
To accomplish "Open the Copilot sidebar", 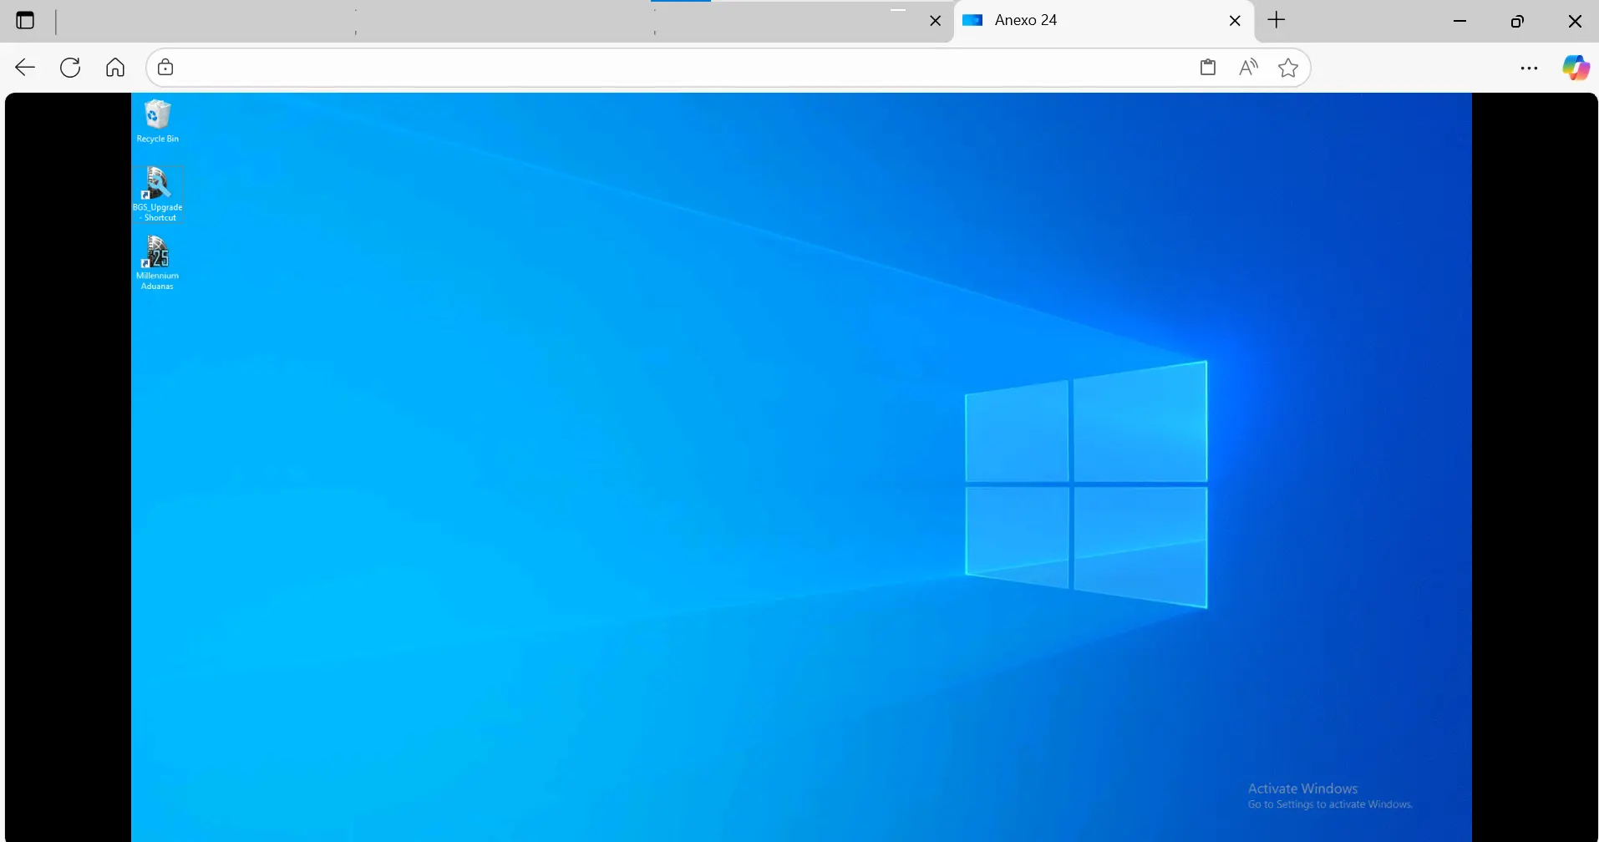I will (1576, 68).
